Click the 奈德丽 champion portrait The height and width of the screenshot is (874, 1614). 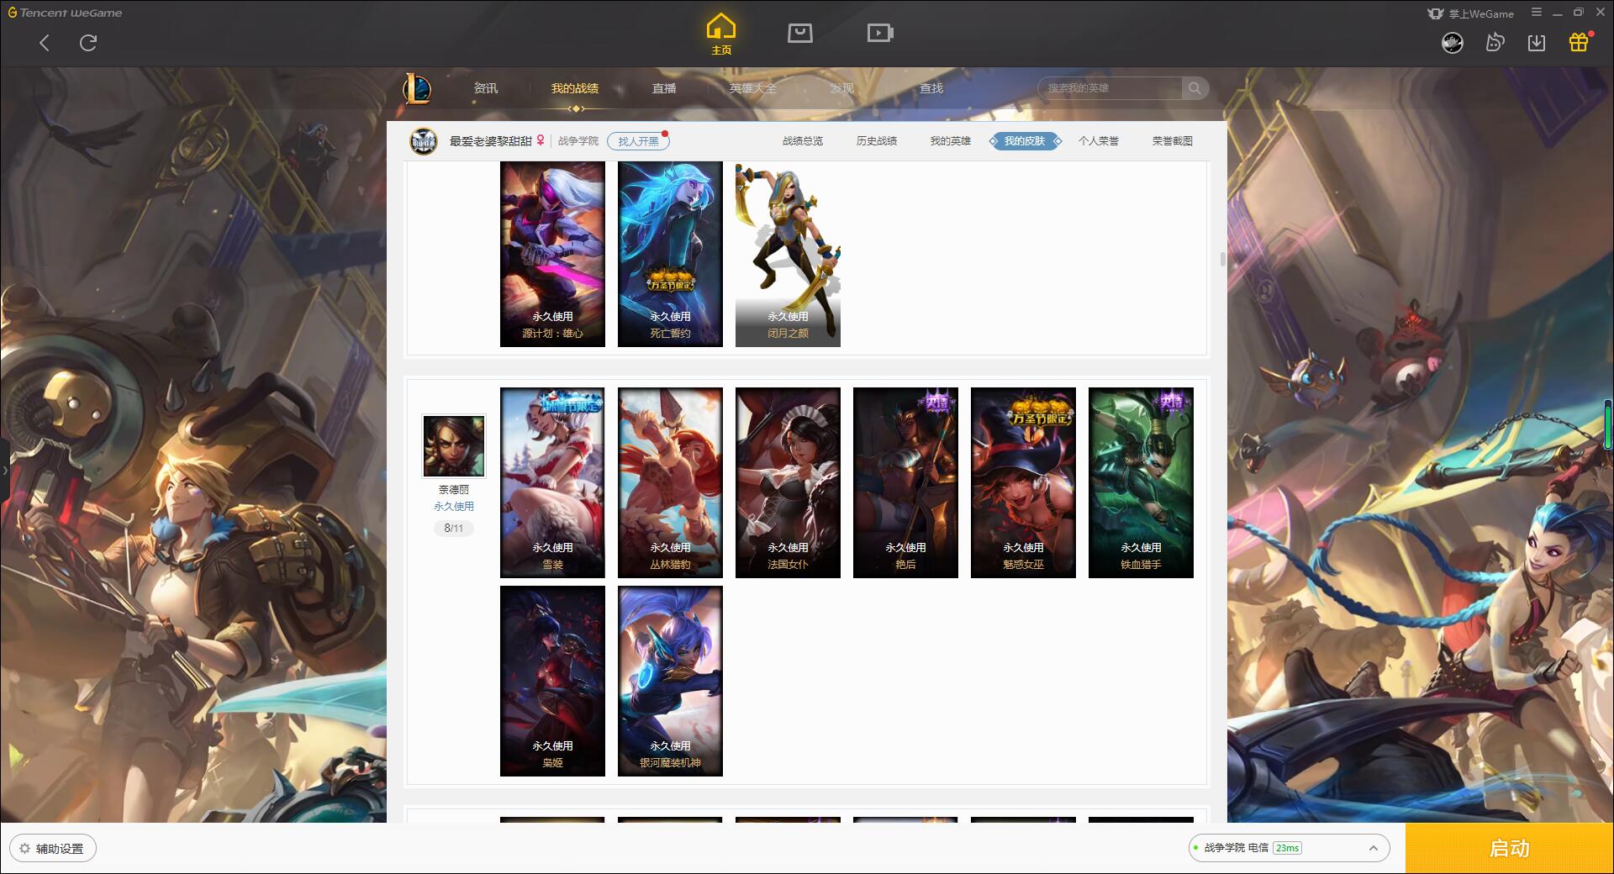[454, 446]
